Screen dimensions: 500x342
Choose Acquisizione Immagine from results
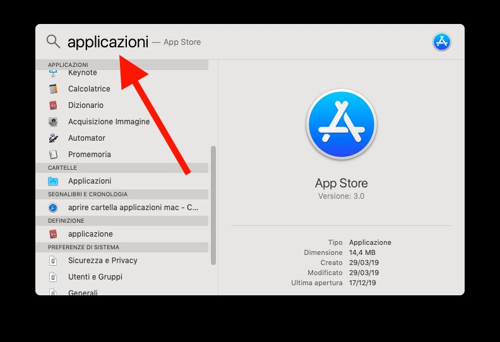pos(122,121)
